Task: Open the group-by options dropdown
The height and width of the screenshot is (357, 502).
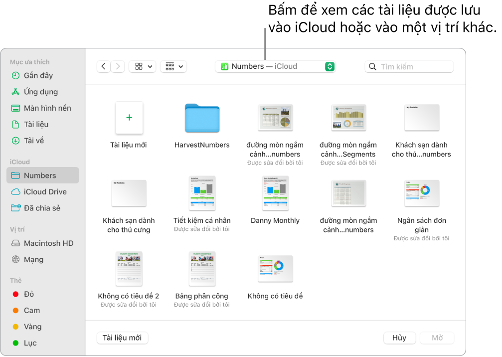Action: click(173, 67)
